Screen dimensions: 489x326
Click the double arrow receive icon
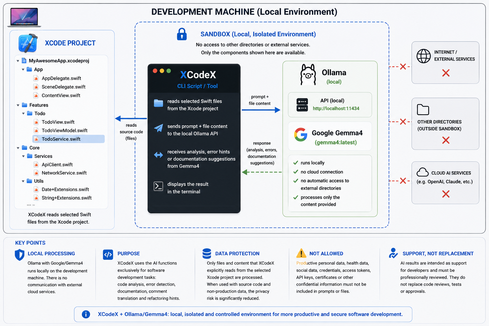159,155
